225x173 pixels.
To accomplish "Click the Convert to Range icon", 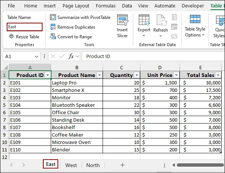I will point(53,36).
